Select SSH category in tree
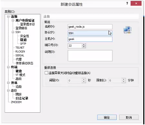This screenshot has width=145, height=125. 18,32
